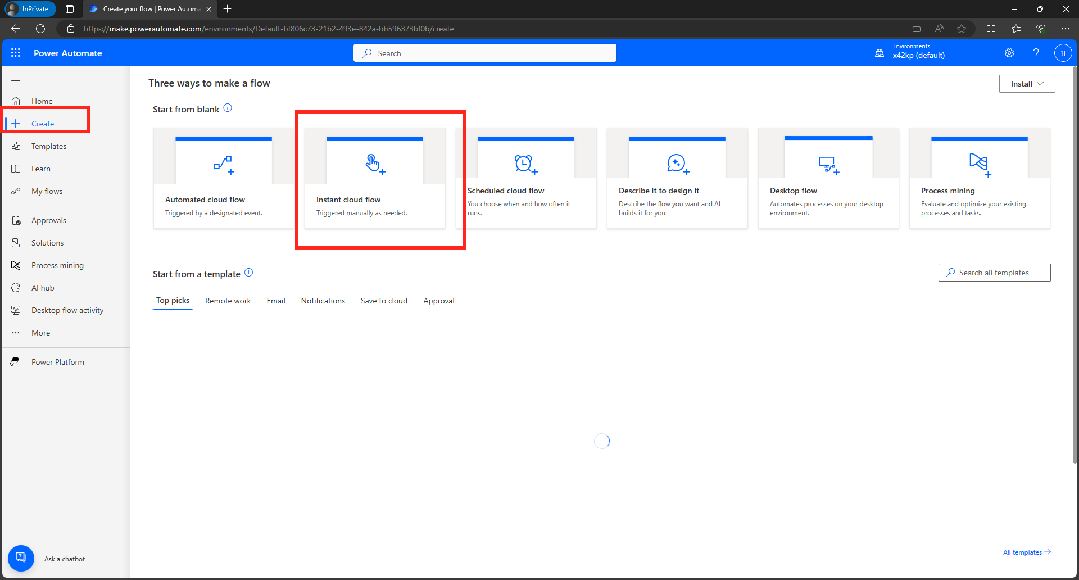Click the Describe it to design it icon

tap(677, 164)
